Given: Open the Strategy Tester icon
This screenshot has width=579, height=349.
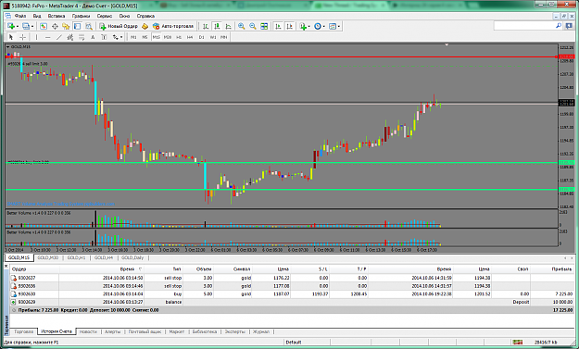Looking at the screenshot, I should [89, 26].
